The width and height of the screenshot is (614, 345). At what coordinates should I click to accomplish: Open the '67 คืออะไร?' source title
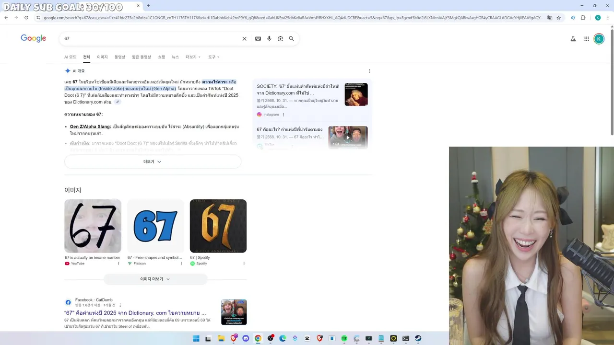tap(290, 130)
